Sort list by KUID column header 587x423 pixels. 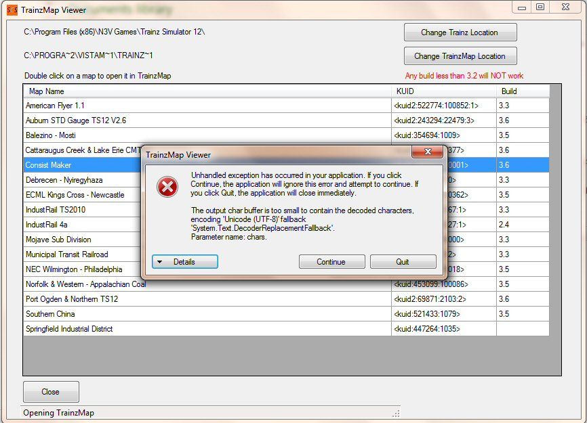pyautogui.click(x=444, y=91)
